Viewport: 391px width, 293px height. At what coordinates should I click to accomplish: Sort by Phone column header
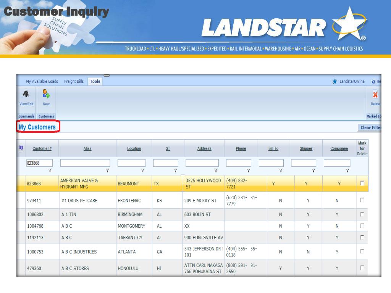point(241,148)
